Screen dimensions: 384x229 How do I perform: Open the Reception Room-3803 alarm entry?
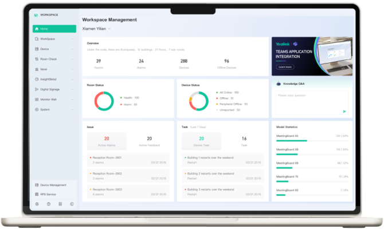pyautogui.click(x=128, y=192)
